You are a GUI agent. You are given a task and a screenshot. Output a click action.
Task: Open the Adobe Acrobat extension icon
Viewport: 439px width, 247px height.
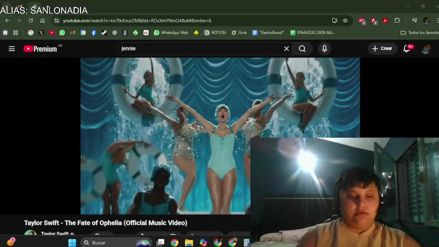[385, 21]
